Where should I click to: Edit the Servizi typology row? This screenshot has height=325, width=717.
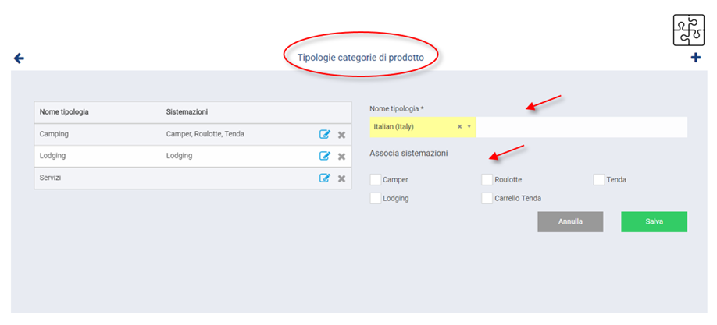[325, 178]
